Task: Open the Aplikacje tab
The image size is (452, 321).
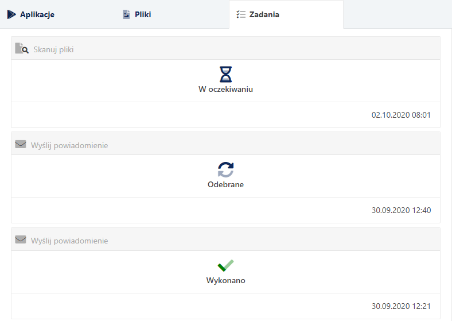Action: [37, 15]
